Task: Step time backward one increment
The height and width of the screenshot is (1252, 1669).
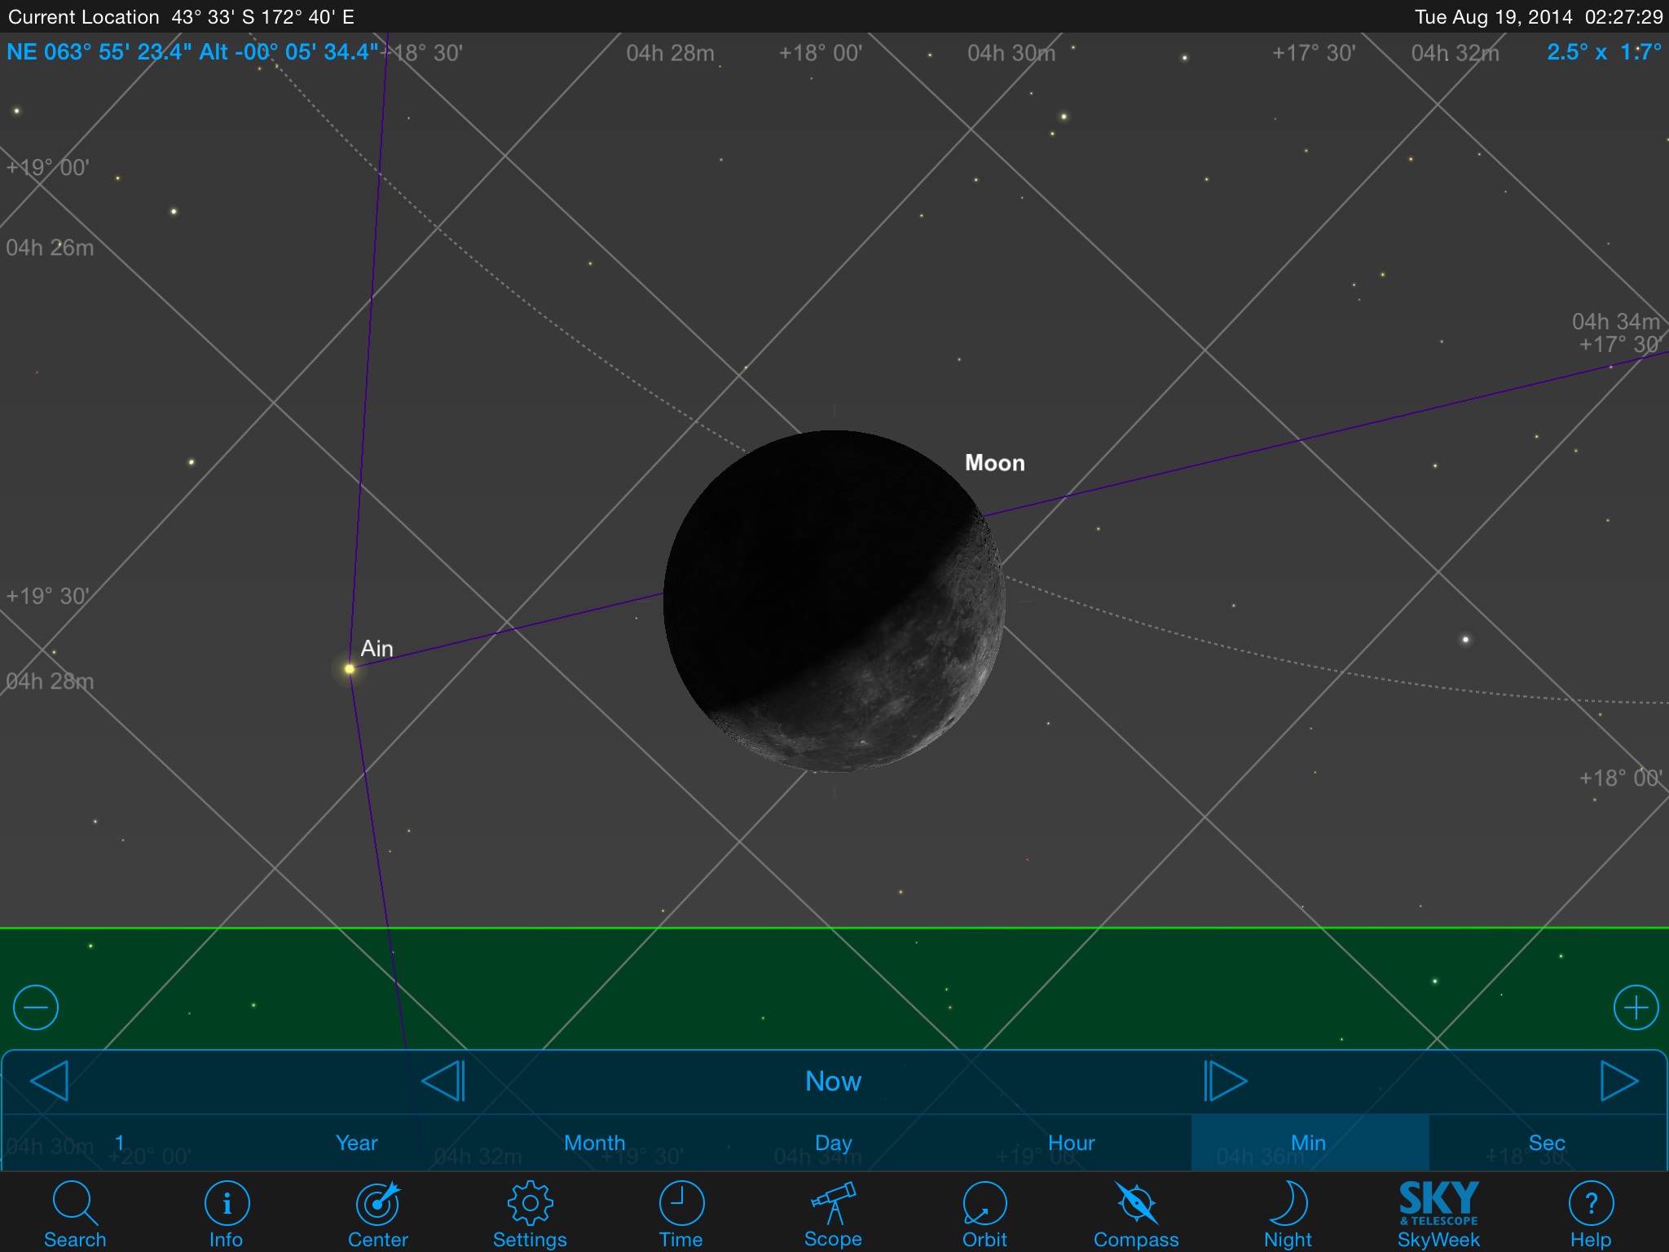Action: (443, 1081)
